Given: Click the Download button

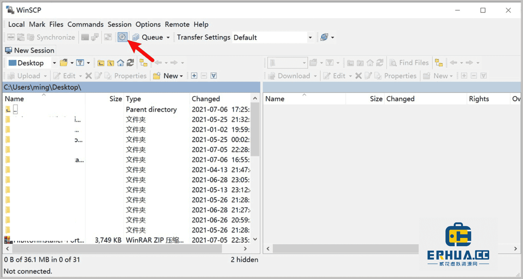Looking at the screenshot, I should (x=289, y=76).
